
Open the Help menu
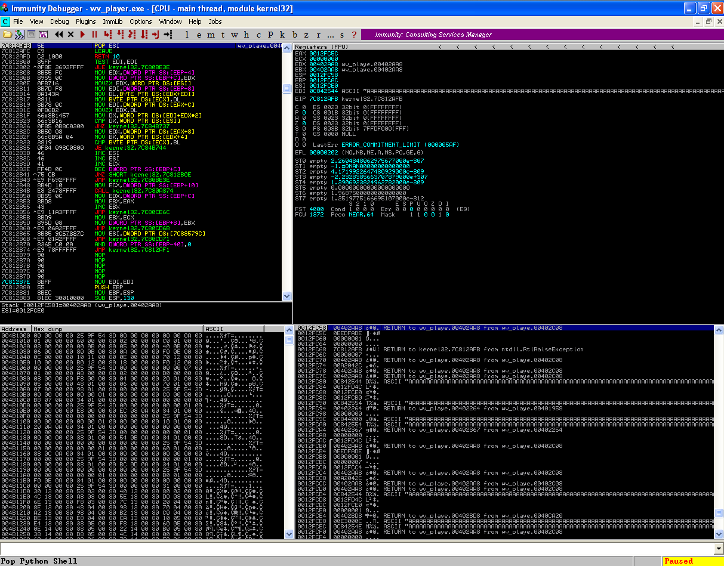point(195,21)
